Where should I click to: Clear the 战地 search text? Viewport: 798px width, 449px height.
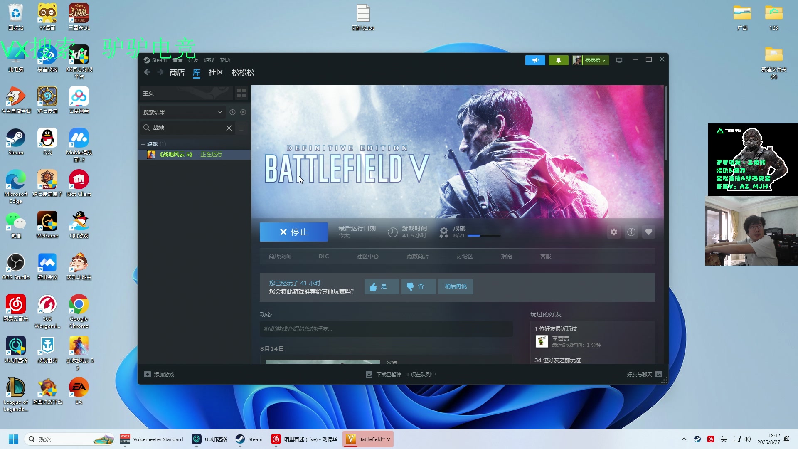229,128
